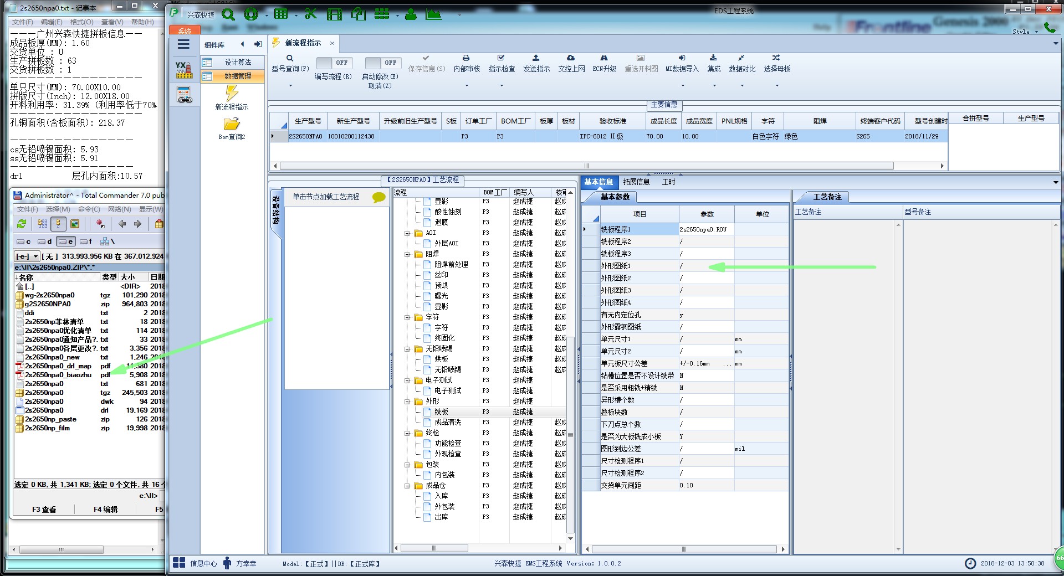Click the 铣板程序1 parameter value field
The image size is (1064, 576).
(x=707, y=229)
